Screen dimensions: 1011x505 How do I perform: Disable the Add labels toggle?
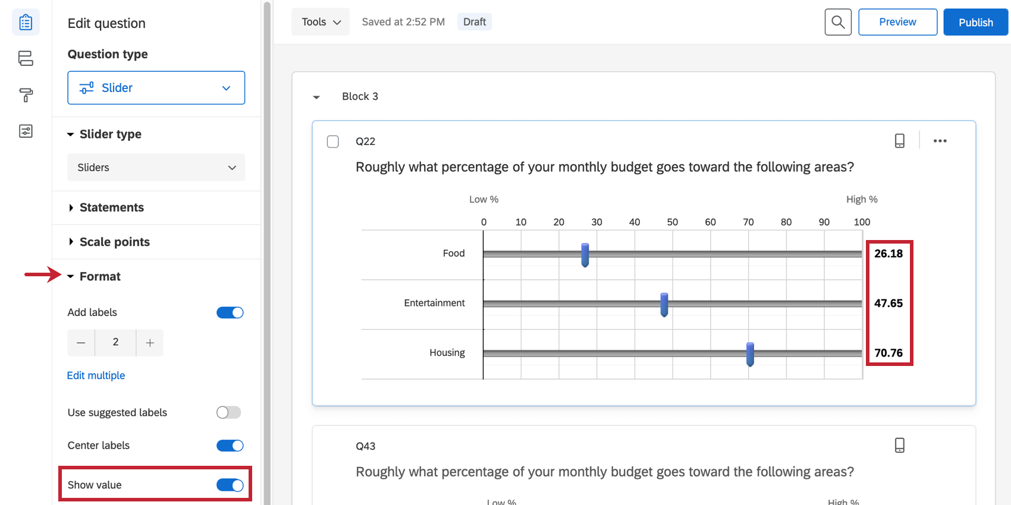(230, 313)
